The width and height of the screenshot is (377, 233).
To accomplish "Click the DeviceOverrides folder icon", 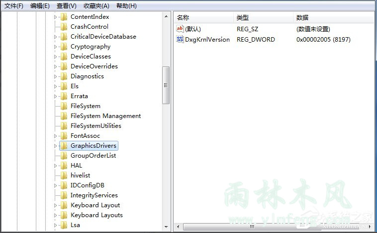I will click(x=64, y=66).
